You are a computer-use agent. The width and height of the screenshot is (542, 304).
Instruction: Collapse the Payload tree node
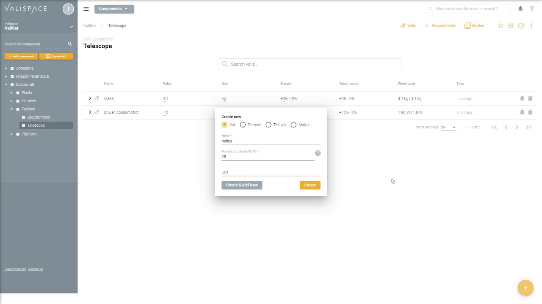(x=12, y=109)
